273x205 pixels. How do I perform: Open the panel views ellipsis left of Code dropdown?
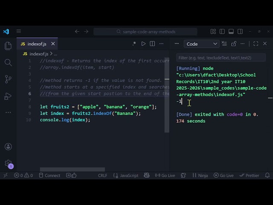(177, 44)
